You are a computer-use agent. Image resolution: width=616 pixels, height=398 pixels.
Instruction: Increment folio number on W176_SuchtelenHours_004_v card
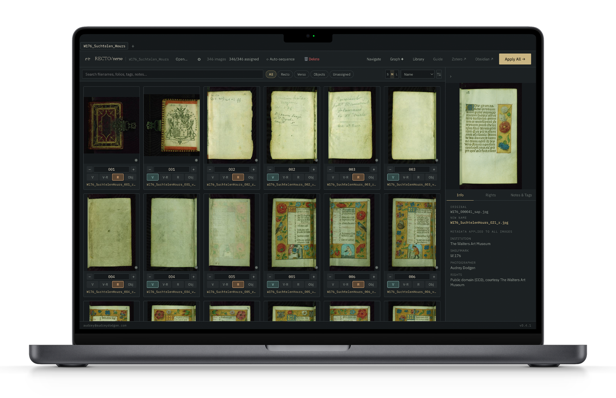194,276
